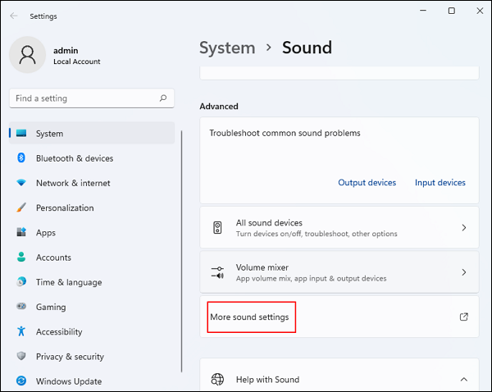Viewport: 492px width, 392px height.
Task: Navigate to System in the breadcrumb
Action: coord(226,48)
